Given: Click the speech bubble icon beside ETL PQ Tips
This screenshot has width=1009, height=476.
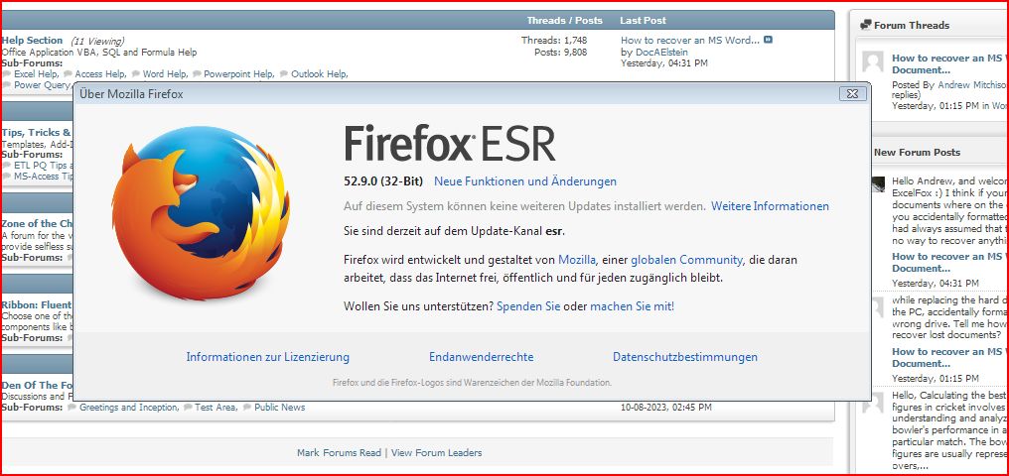Looking at the screenshot, I should click(6, 165).
